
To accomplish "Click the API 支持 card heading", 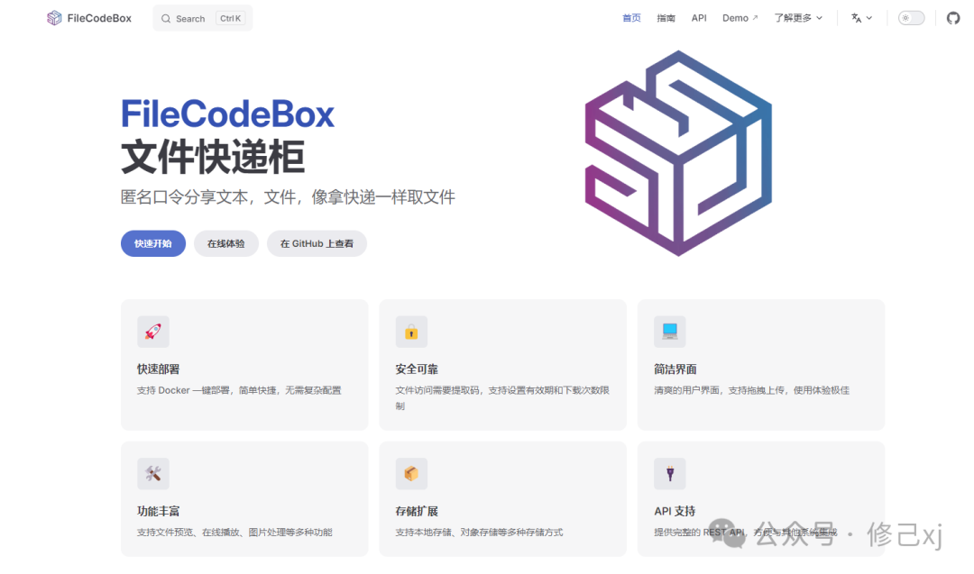I will (x=675, y=511).
